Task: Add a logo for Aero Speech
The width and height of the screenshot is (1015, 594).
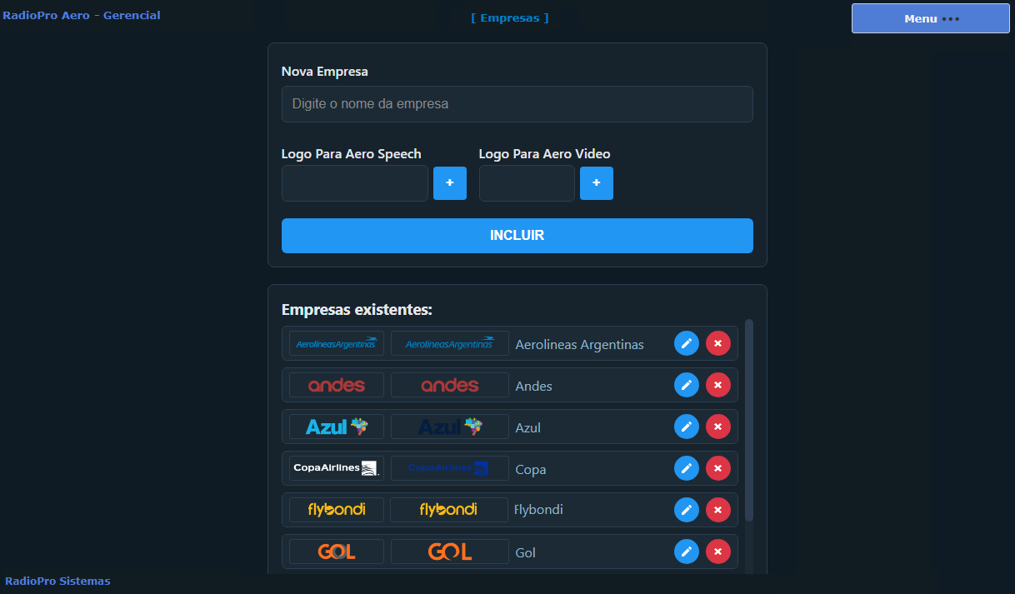Action: (450, 183)
